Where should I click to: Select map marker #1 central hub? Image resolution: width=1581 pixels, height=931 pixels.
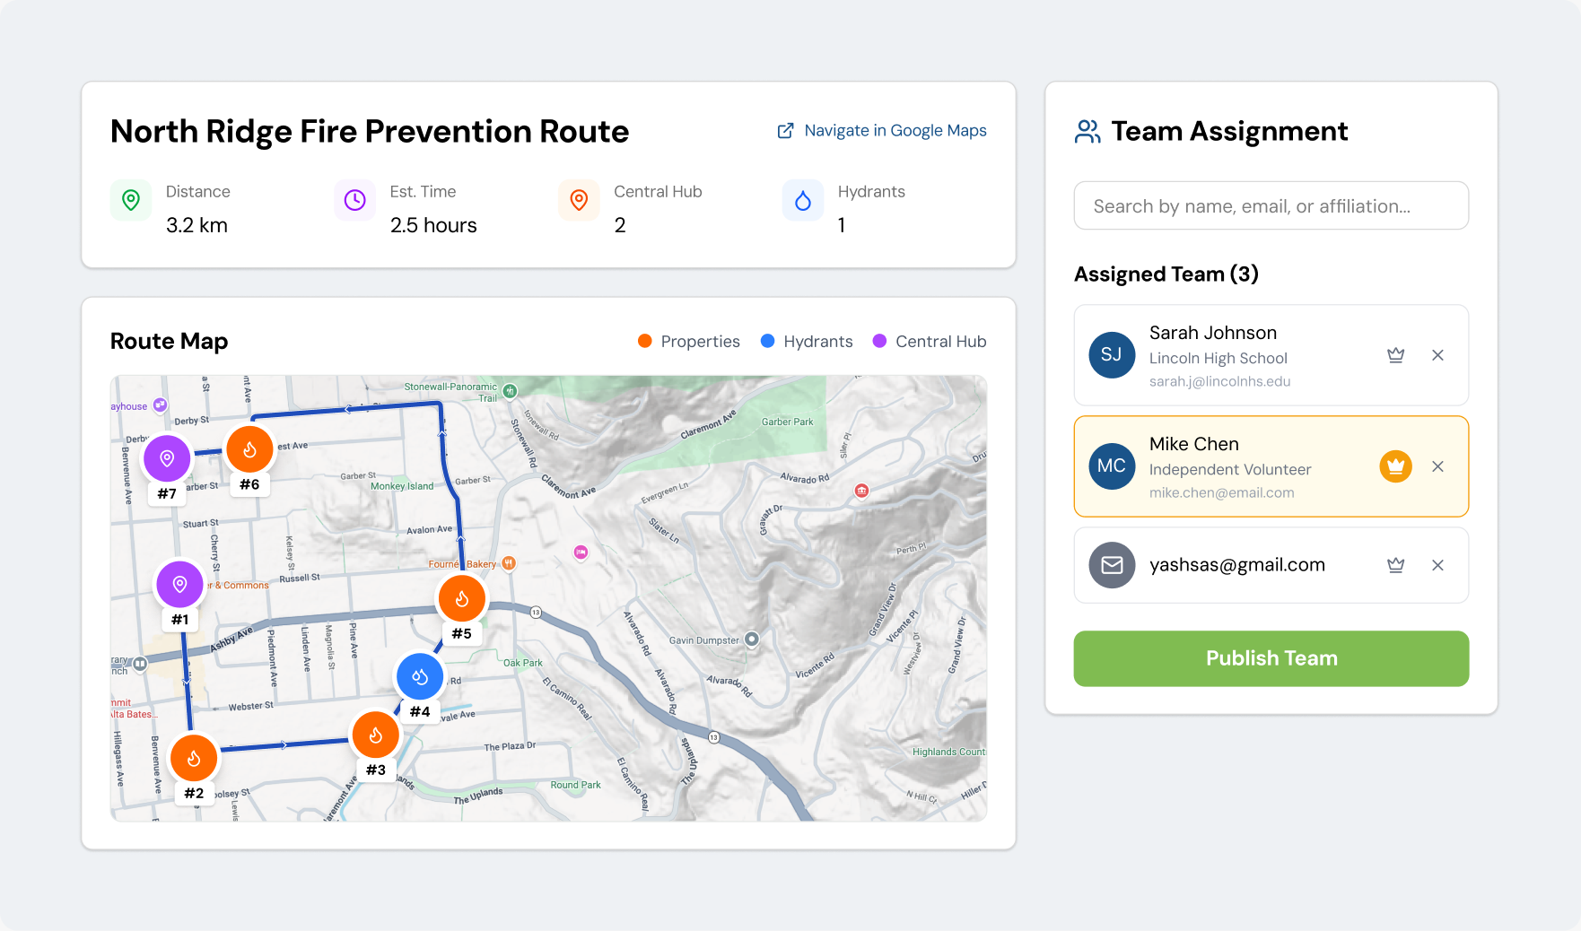(x=179, y=585)
